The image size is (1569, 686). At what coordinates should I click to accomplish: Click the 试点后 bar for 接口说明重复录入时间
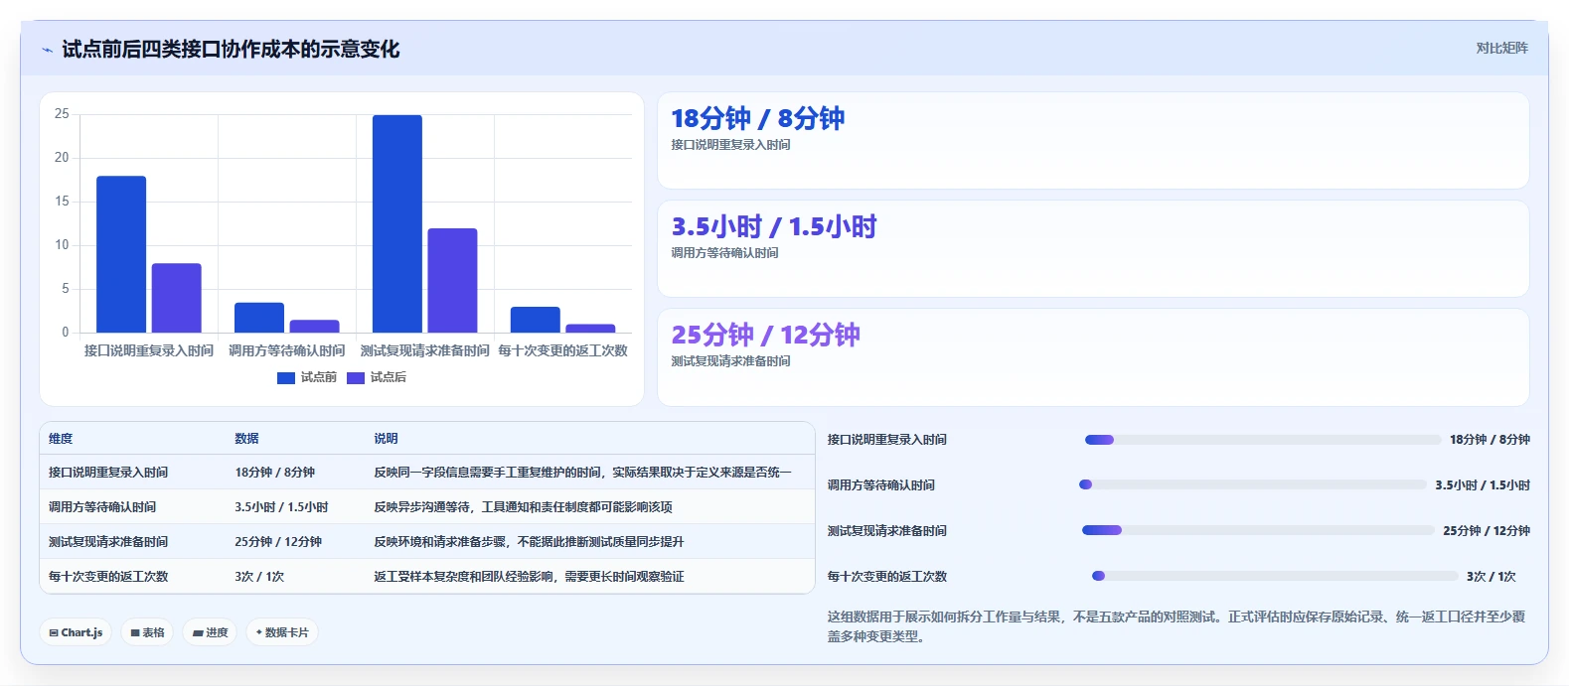point(176,298)
